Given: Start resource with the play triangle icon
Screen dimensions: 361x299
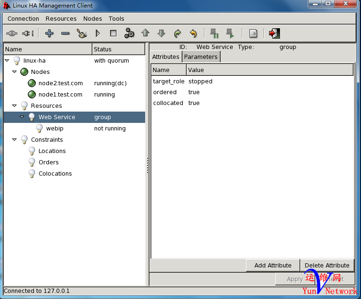Looking at the screenshot, I should click(x=98, y=33).
